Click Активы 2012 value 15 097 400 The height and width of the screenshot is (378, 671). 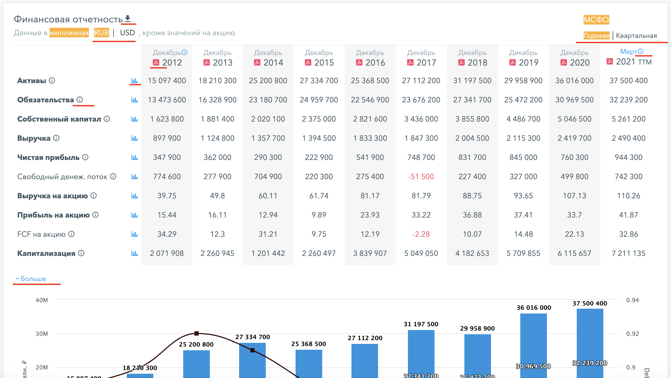coord(167,81)
